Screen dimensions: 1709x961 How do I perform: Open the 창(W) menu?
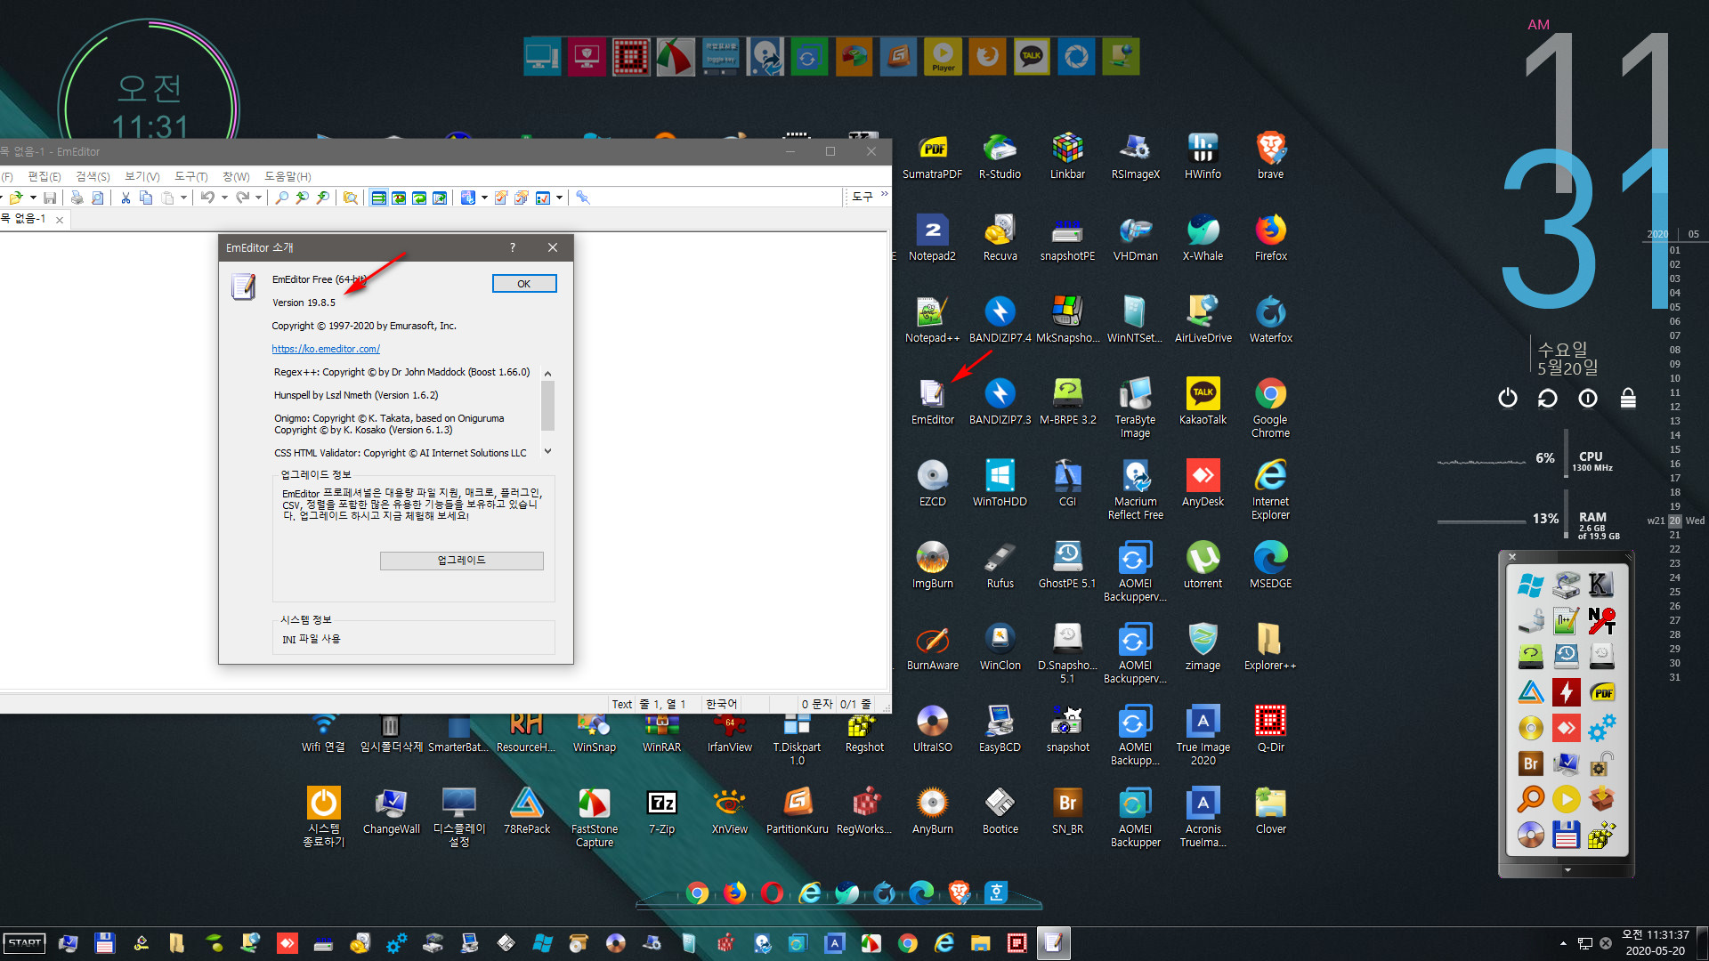tap(236, 176)
